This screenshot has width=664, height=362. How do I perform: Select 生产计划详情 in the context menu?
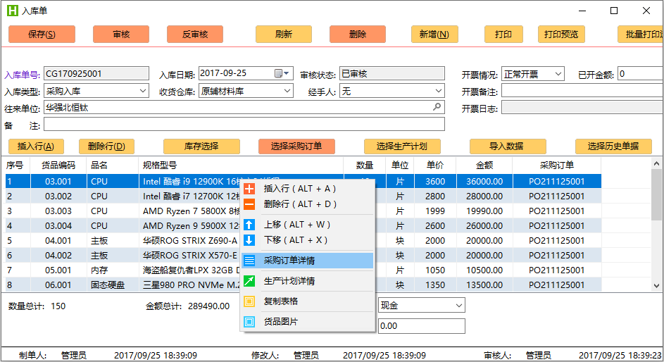click(308, 281)
